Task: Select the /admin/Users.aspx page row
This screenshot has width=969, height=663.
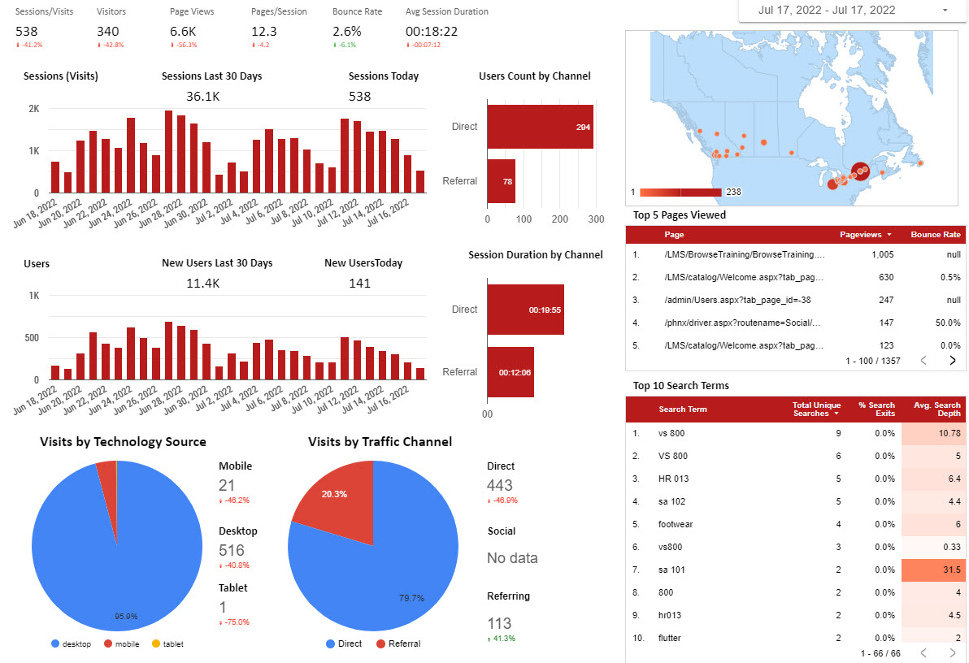Action: (x=737, y=300)
